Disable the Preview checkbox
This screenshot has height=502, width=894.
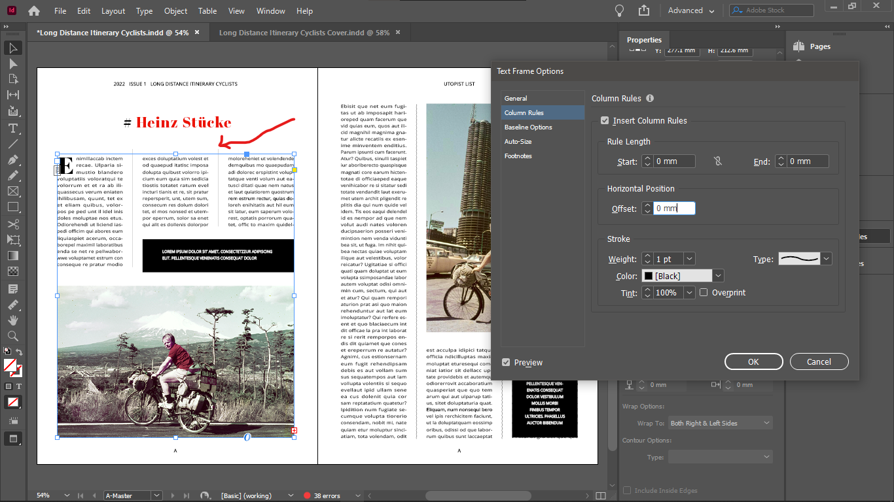[x=506, y=362]
